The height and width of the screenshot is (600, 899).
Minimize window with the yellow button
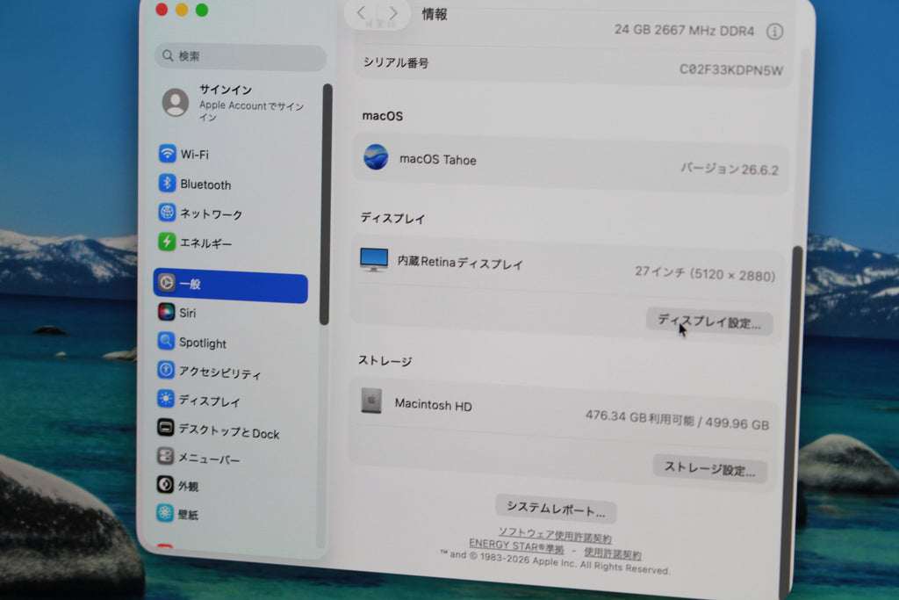click(x=182, y=10)
